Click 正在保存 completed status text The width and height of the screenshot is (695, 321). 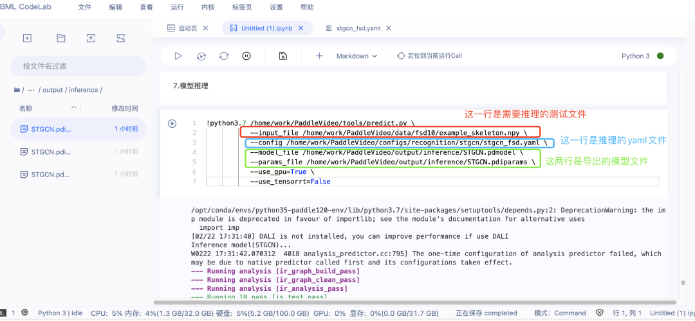[486, 313]
